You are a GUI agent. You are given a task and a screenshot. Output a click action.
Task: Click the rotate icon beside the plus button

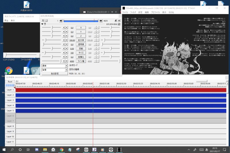pyautogui.click(x=116, y=21)
